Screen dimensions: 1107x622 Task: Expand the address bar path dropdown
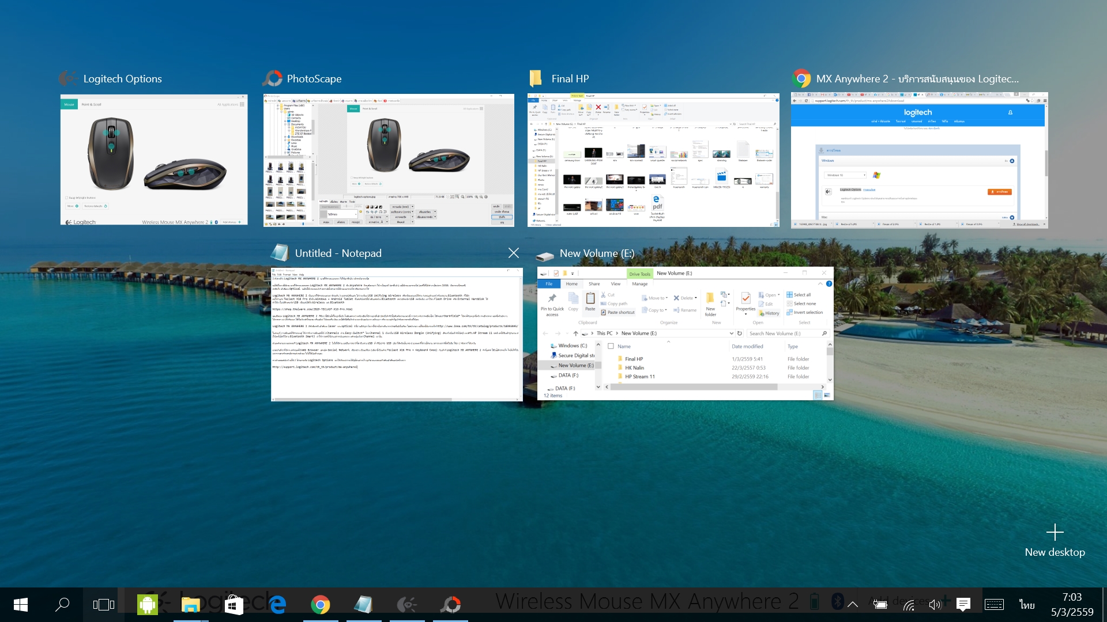click(x=732, y=333)
